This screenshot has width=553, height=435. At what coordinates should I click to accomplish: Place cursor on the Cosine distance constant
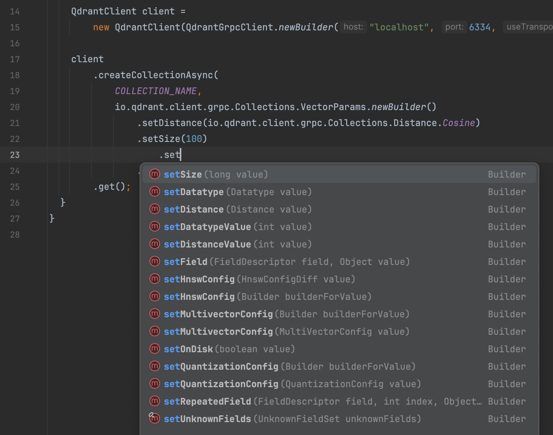pyautogui.click(x=459, y=123)
